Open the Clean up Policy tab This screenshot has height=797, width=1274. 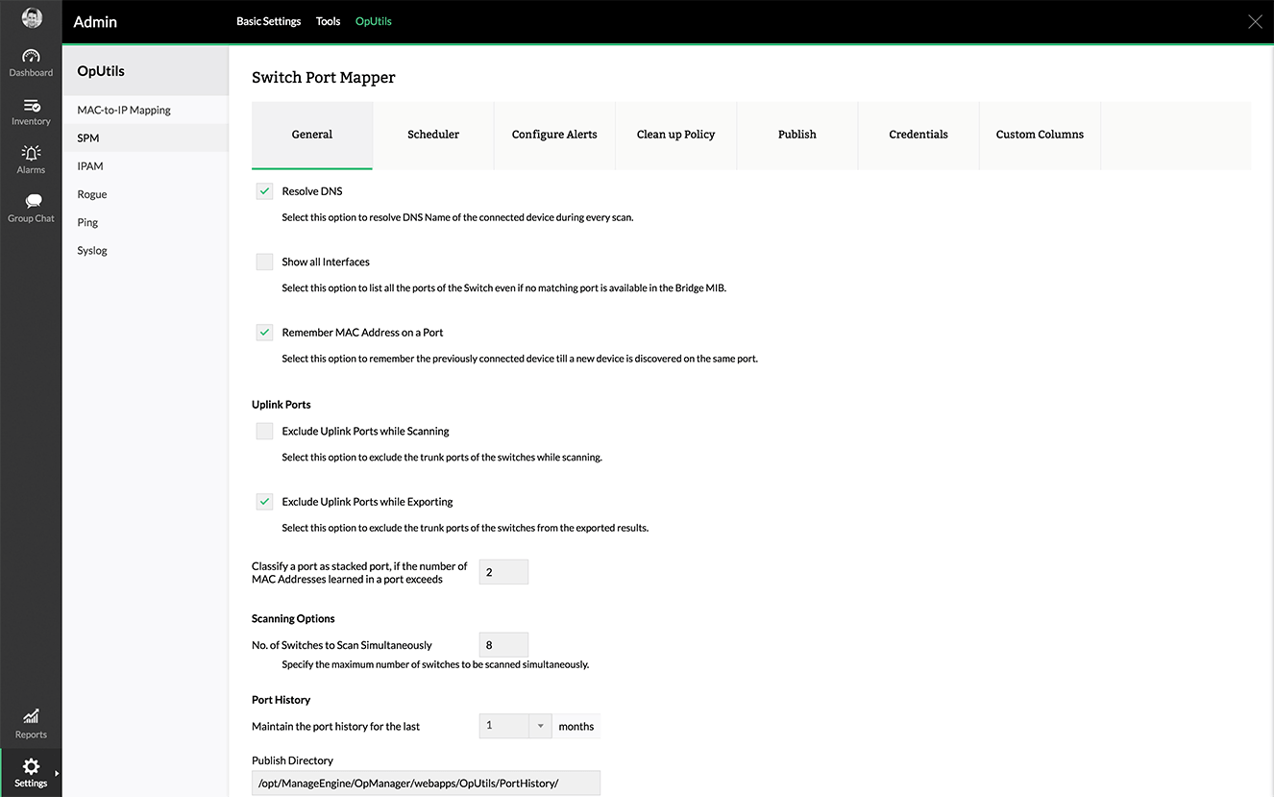(x=676, y=135)
